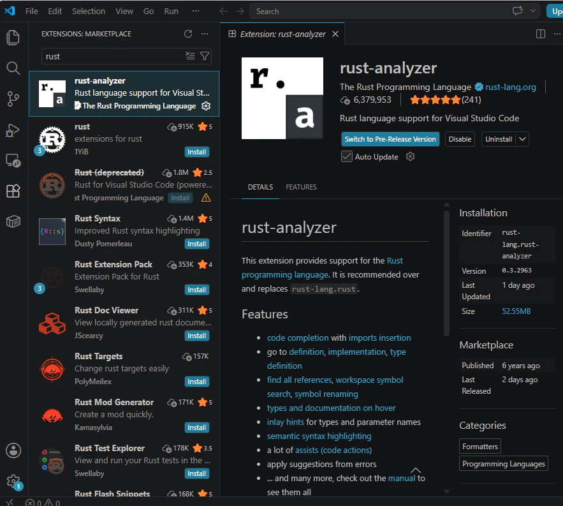
Task: Install the Rust Extension Pack
Action: 197,290
